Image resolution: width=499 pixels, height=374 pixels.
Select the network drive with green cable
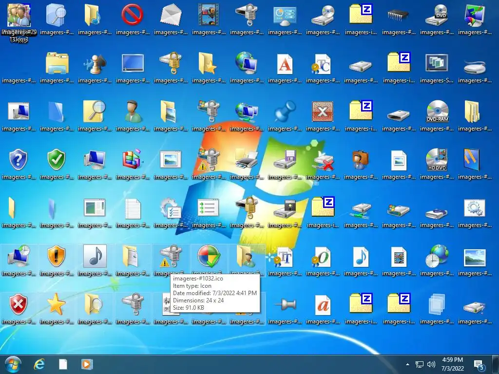(x=361, y=210)
